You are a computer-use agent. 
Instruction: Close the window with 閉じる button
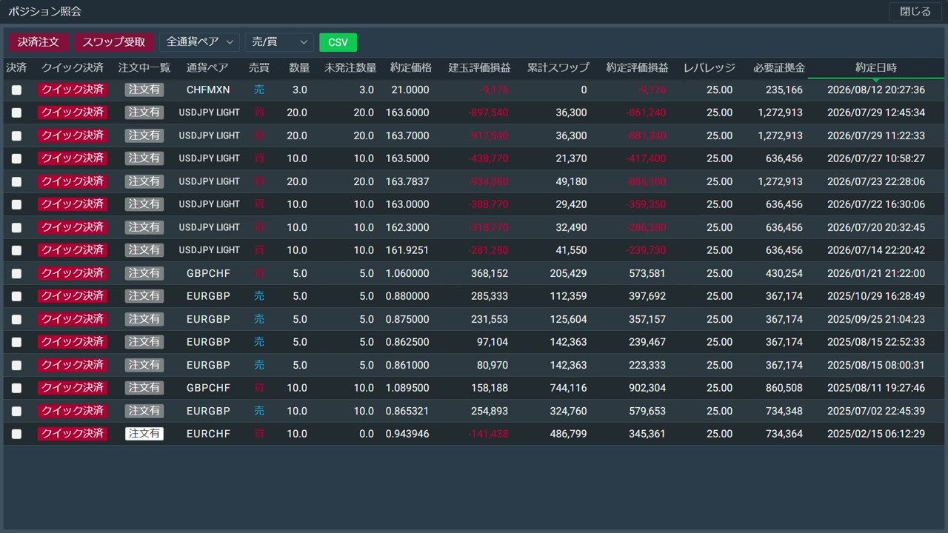pyautogui.click(x=915, y=12)
